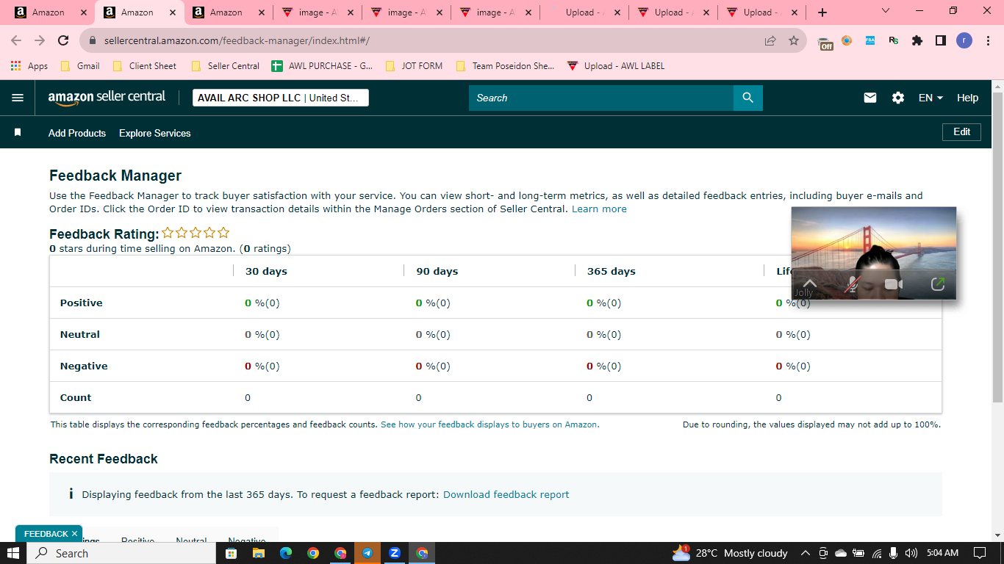Open Seller Central settings gear

(898, 98)
